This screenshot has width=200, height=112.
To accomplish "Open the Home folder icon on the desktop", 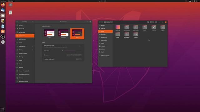I will [10, 5].
